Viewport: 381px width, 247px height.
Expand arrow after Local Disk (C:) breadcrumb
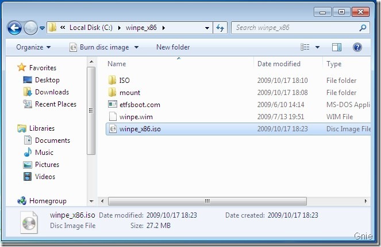tap(120, 28)
